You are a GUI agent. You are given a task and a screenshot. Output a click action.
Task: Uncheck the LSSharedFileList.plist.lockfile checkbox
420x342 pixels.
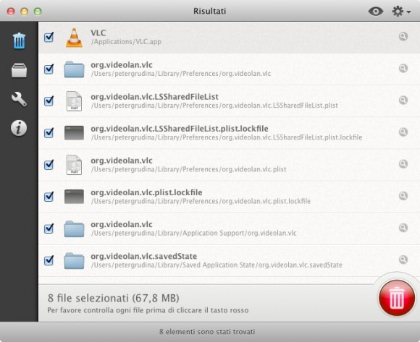click(x=49, y=132)
